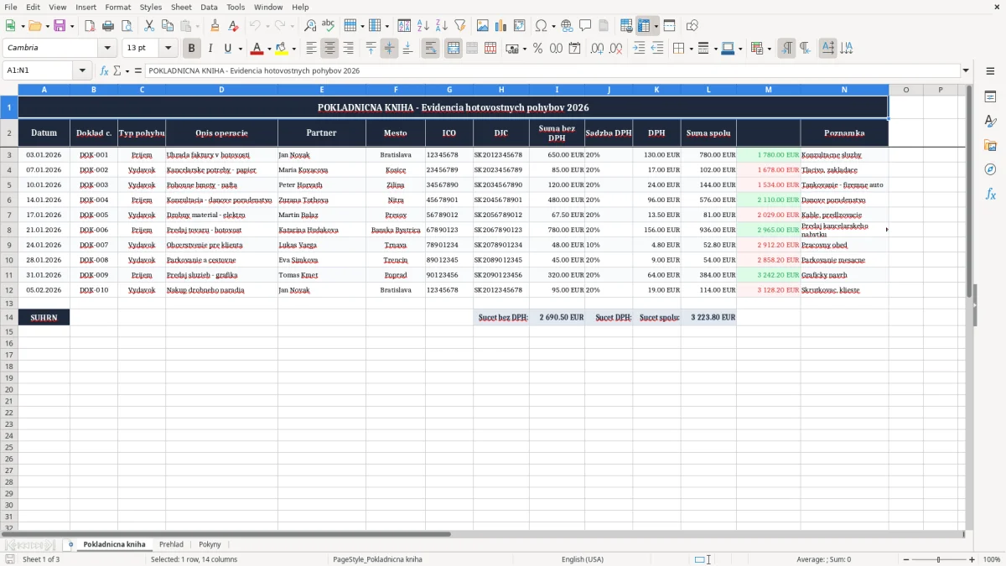The height and width of the screenshot is (566, 1006).
Task: Toggle Center Horizontally alignment
Action: click(x=329, y=49)
